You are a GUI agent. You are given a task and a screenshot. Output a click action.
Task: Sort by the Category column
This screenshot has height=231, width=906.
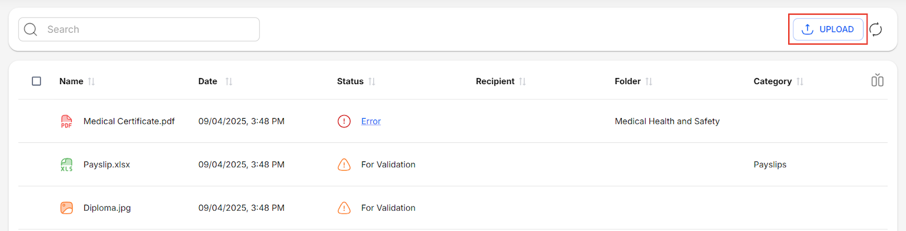(x=800, y=81)
